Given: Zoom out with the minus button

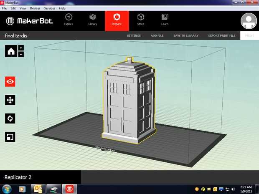Looking at the screenshot, I should pyautogui.click(x=21, y=54).
